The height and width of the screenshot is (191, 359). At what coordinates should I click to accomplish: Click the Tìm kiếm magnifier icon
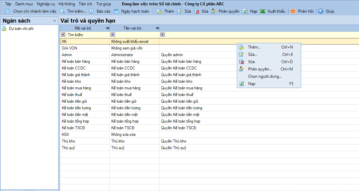[x=62, y=11]
